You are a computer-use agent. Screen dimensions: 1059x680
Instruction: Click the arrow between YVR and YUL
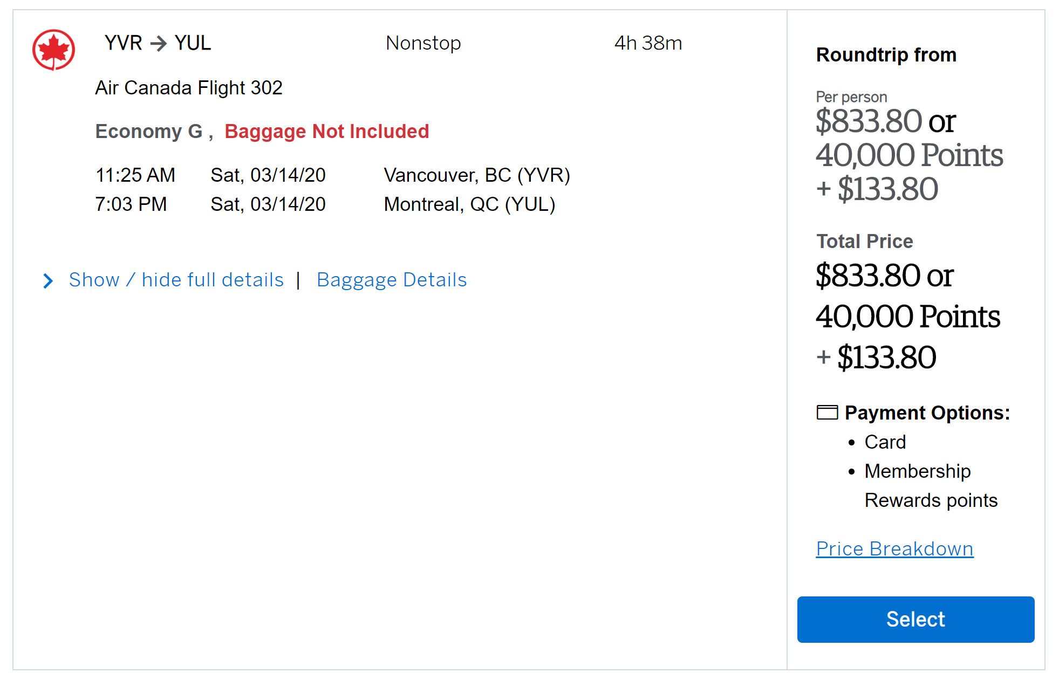click(x=159, y=43)
